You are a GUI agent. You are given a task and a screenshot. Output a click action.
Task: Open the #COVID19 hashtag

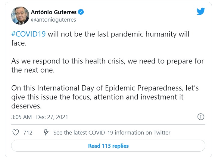28,34
